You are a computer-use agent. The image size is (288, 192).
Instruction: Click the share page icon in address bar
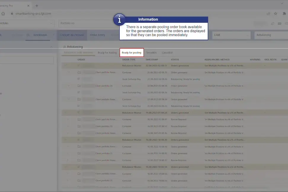pos(268,14)
